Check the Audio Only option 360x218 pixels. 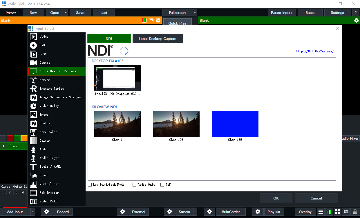134,184
